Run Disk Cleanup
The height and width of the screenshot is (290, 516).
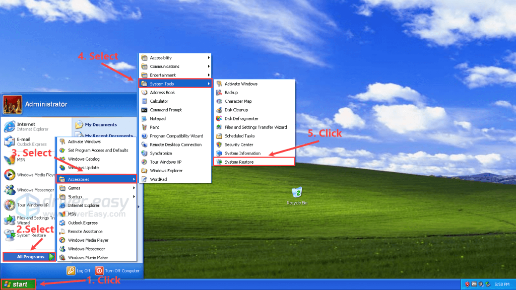[236, 109]
